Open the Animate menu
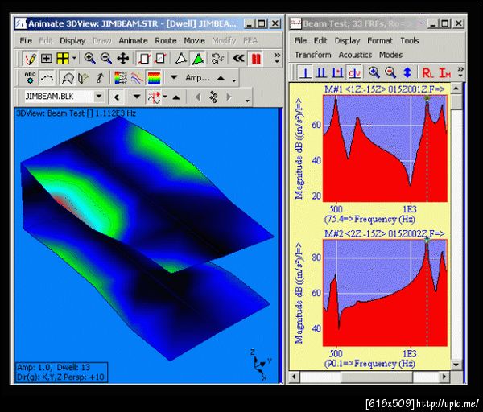Screen dimensions: 483x412 coord(133,41)
